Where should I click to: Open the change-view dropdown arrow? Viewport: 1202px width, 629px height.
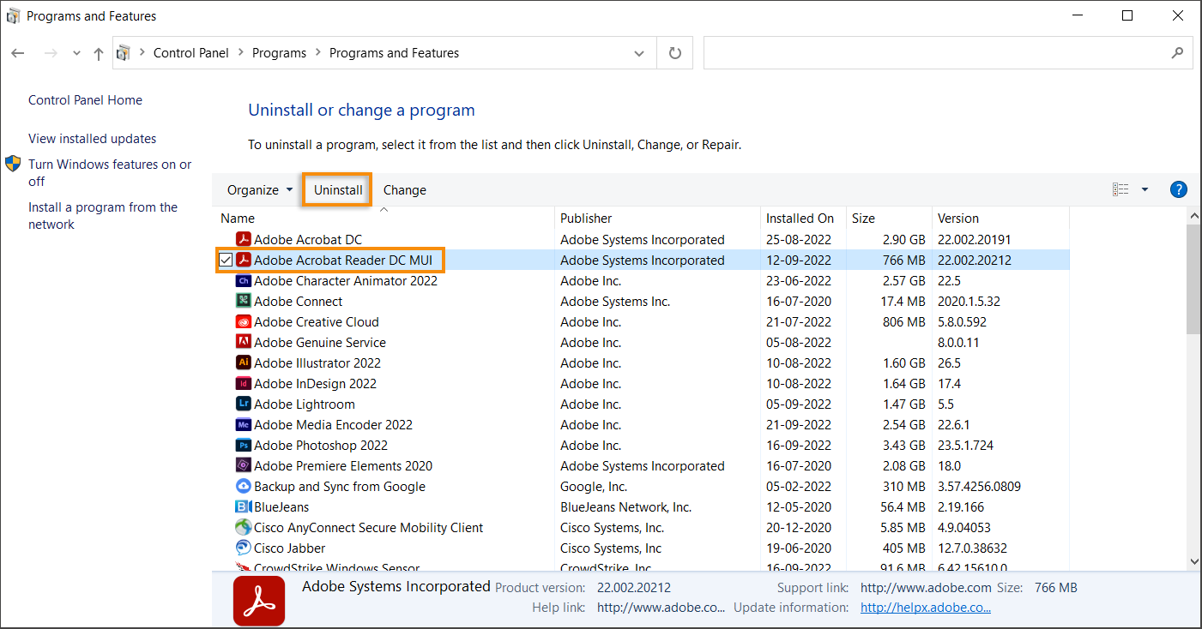point(1144,189)
